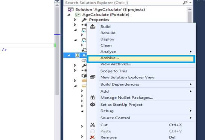The image size is (205, 140).
Task: Click the wrench icon next to Properties
Action: point(84,20)
